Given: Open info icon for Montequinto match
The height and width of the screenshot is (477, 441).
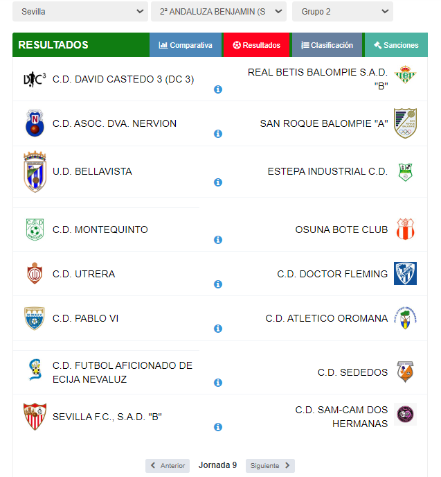Looking at the screenshot, I should 218,240.
